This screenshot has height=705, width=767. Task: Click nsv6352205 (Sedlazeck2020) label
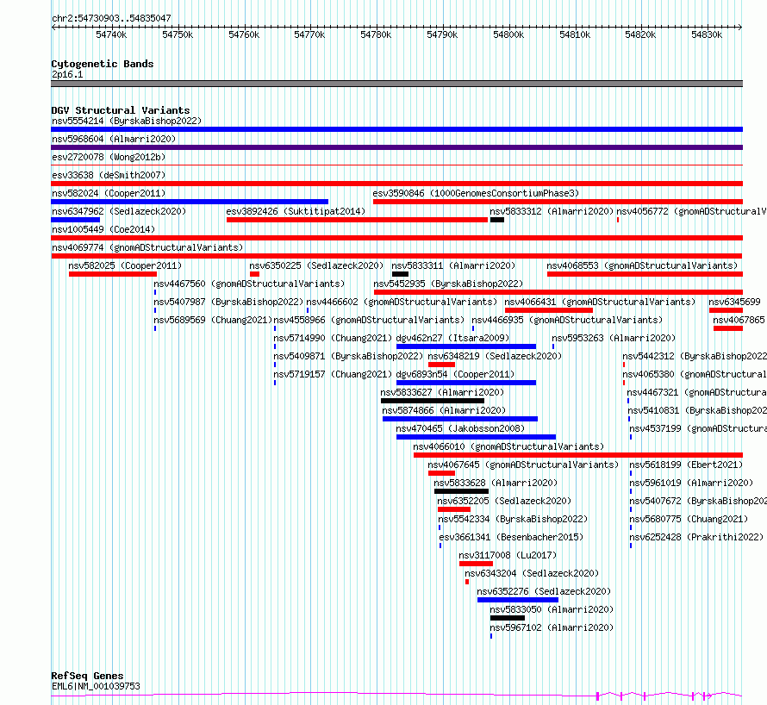[504, 501]
